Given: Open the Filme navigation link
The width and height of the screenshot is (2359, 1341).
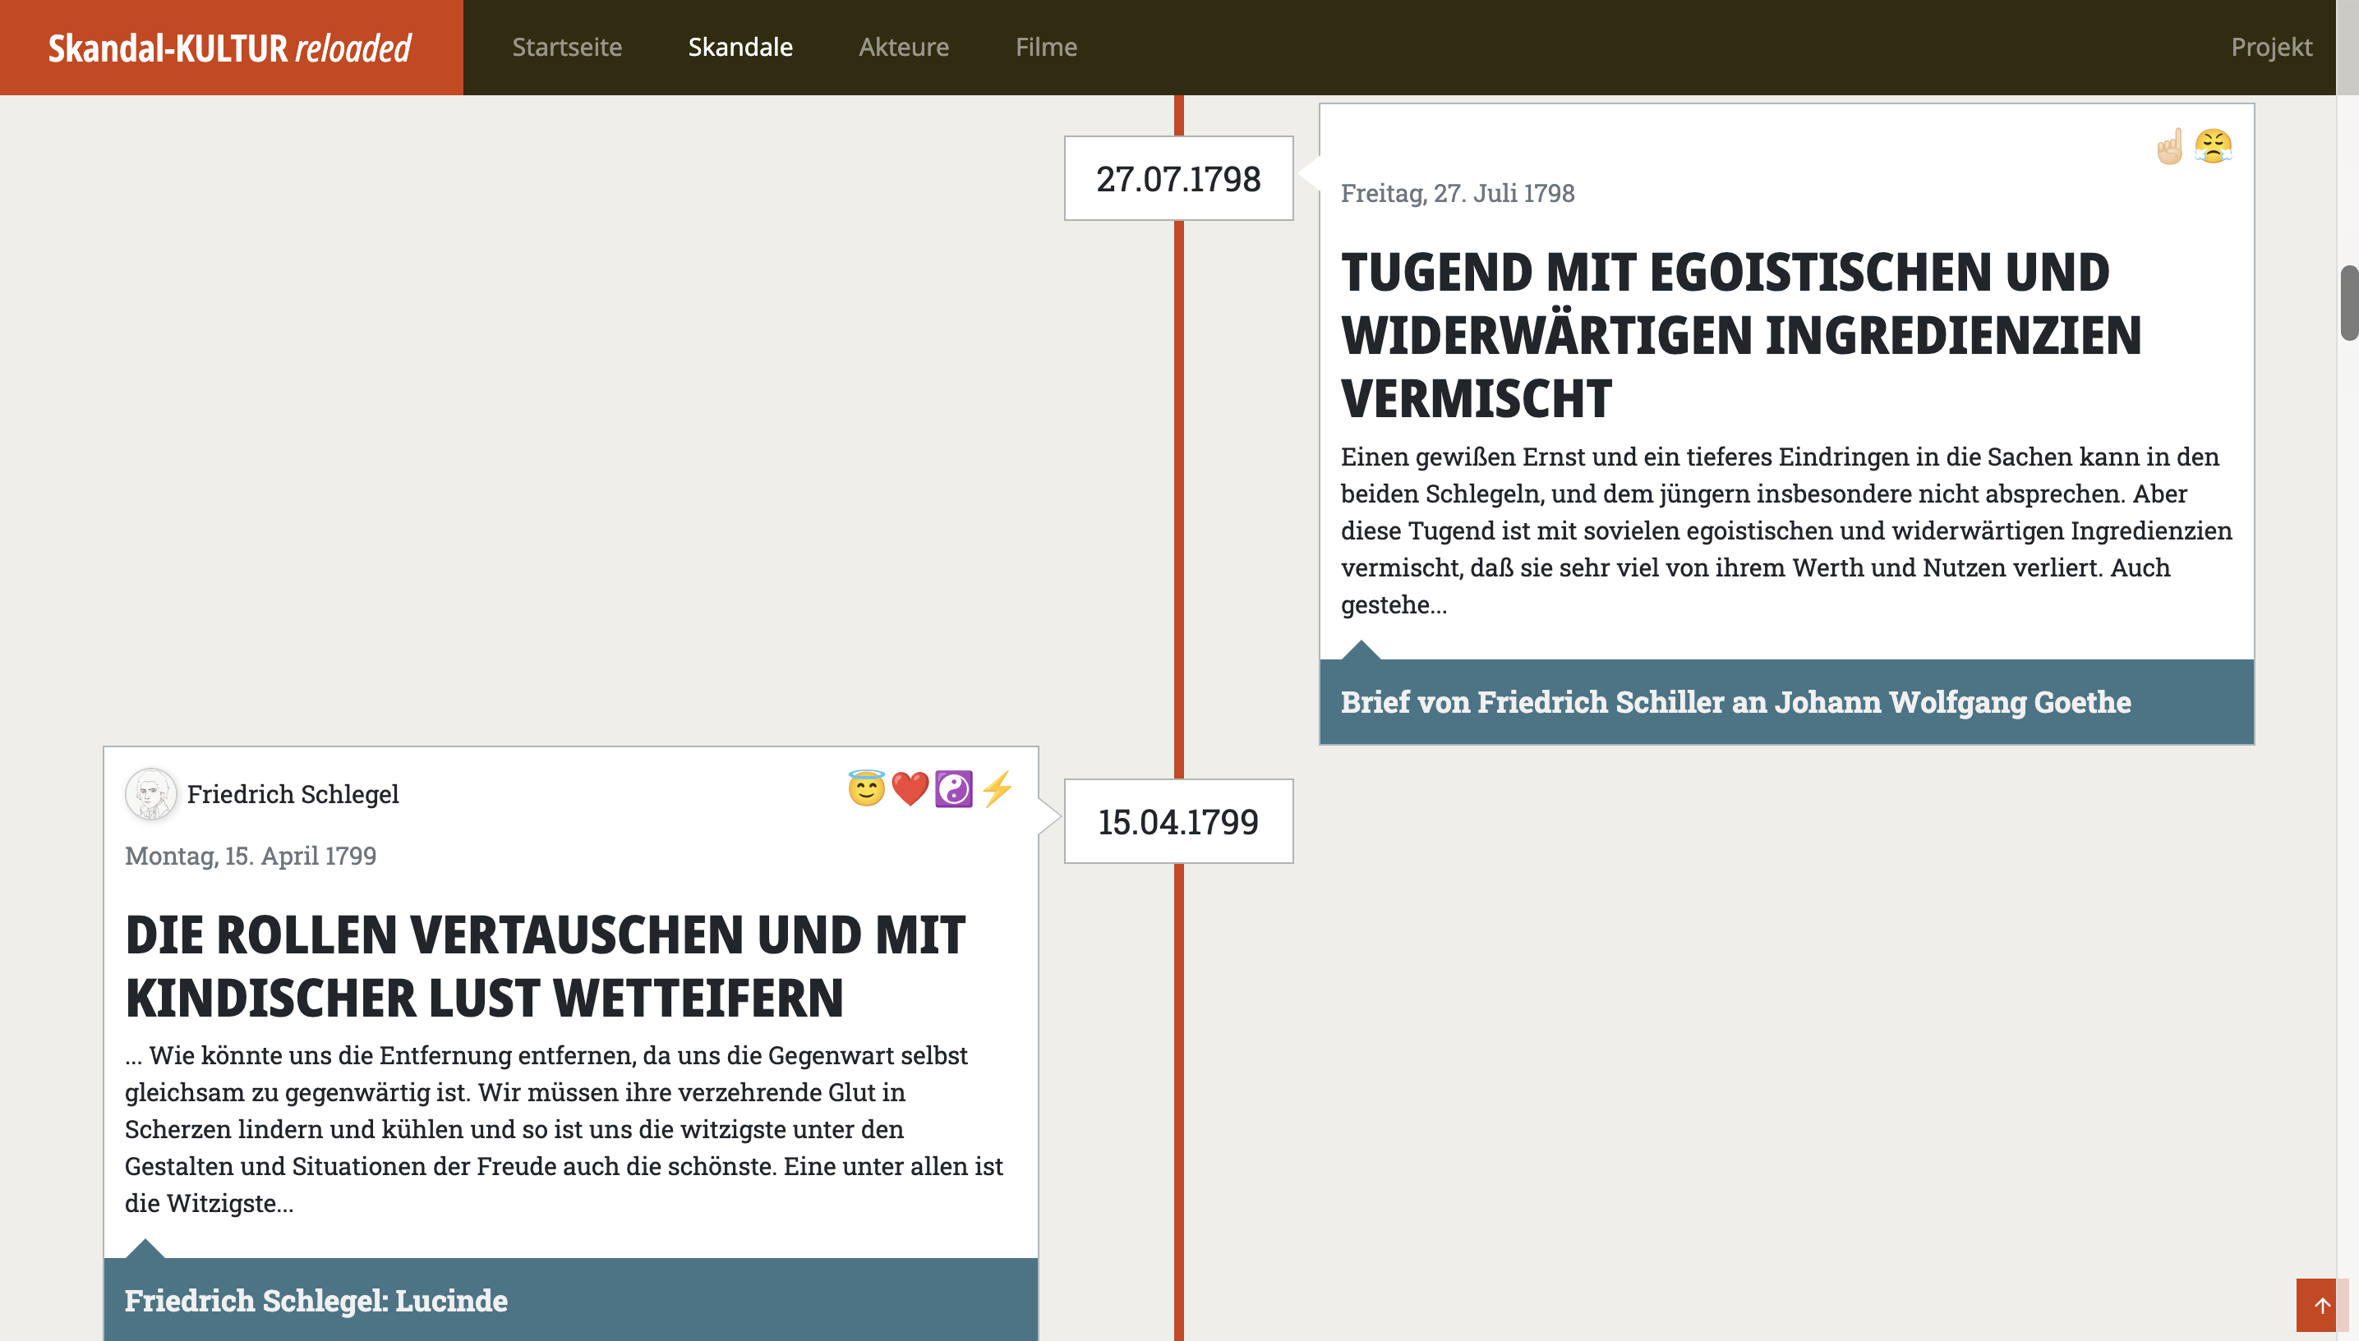Looking at the screenshot, I should [x=1046, y=47].
